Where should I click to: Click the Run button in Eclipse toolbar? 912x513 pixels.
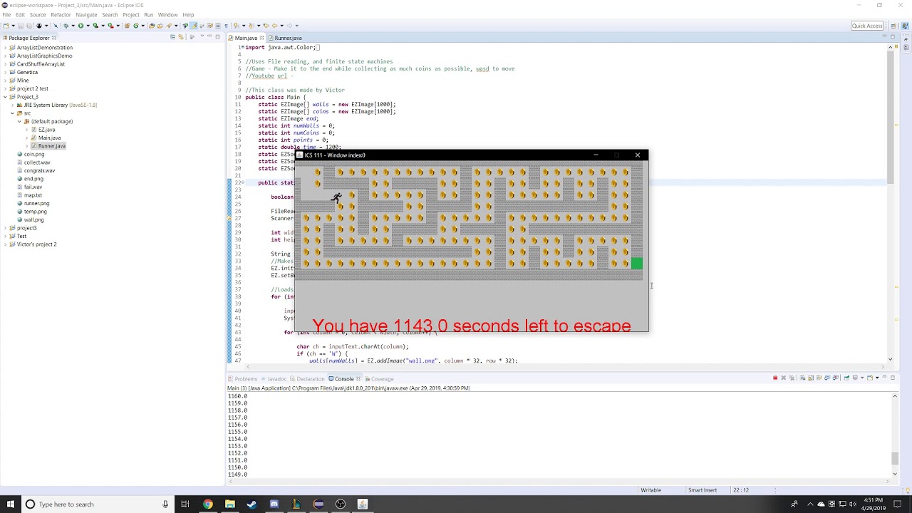[81, 26]
